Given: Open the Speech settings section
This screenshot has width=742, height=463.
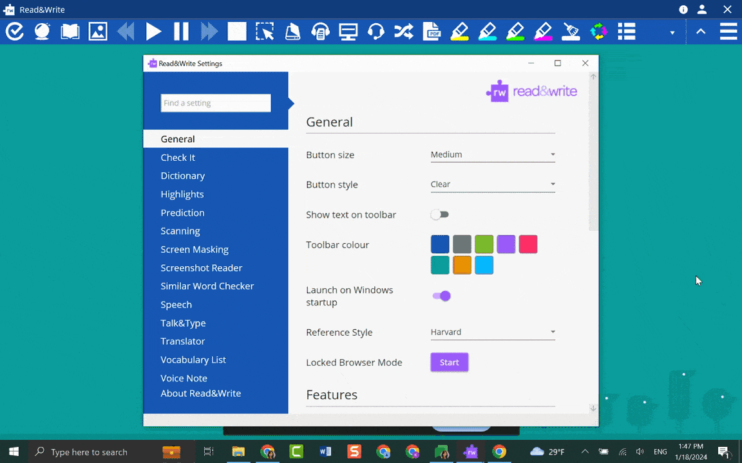Looking at the screenshot, I should (x=176, y=305).
